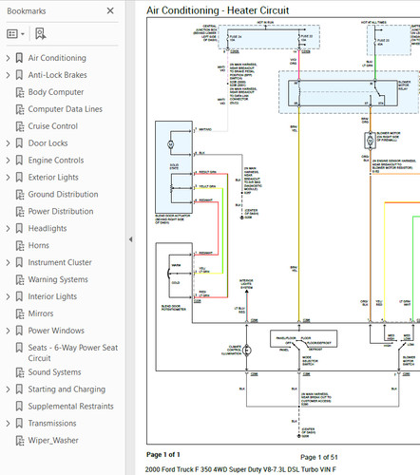The width and height of the screenshot is (420, 475).
Task: Expand the Transmissions bookmark
Action: click(x=8, y=424)
